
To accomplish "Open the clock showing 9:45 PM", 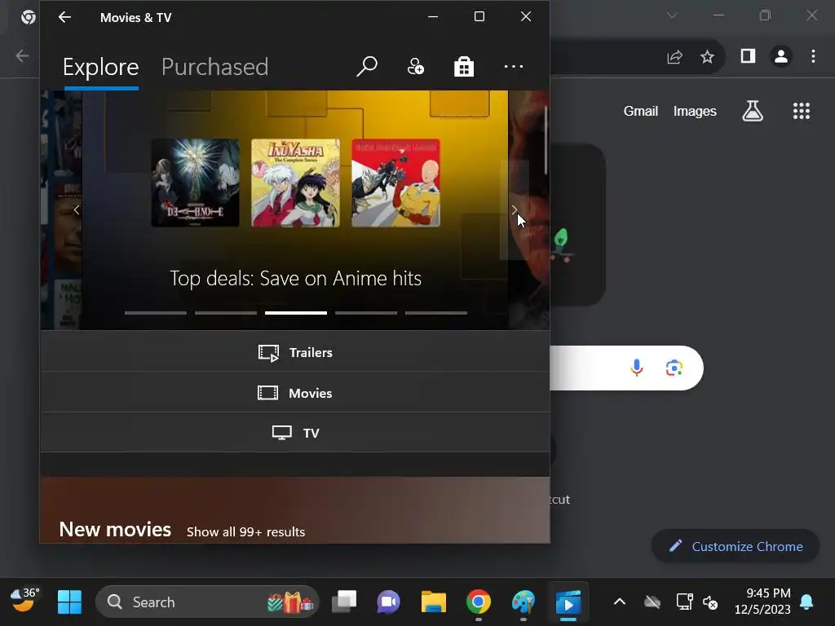I will point(762,601).
